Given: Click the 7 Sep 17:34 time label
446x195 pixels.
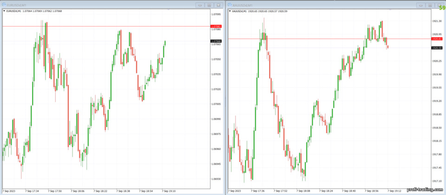Looking at the screenshot, I should click(x=32, y=191).
